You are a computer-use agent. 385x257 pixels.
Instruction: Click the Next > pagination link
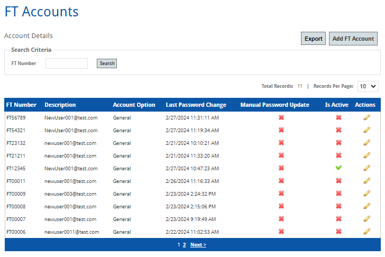click(198, 245)
